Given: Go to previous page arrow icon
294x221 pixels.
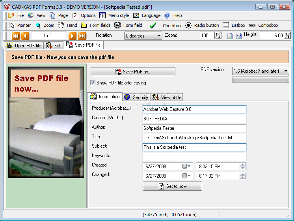Looking at the screenshot, I should click(25, 36).
